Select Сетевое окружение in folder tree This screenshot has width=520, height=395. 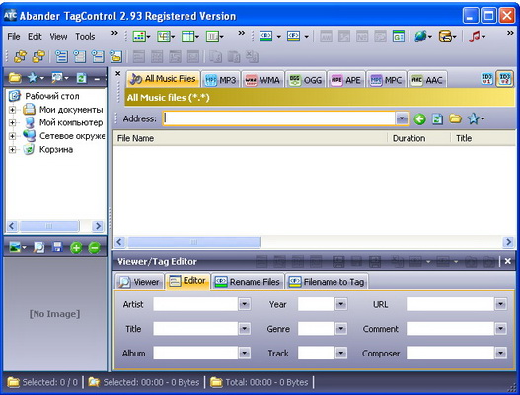point(72,136)
